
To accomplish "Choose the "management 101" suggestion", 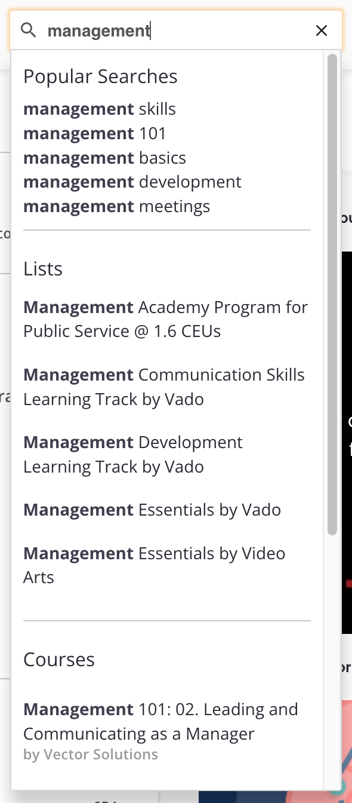I will pos(95,133).
